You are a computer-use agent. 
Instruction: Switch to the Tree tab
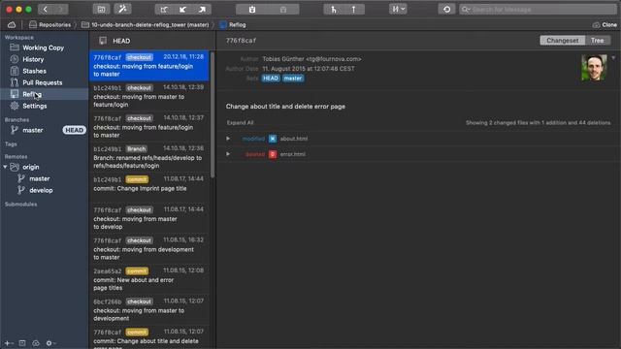tap(598, 41)
